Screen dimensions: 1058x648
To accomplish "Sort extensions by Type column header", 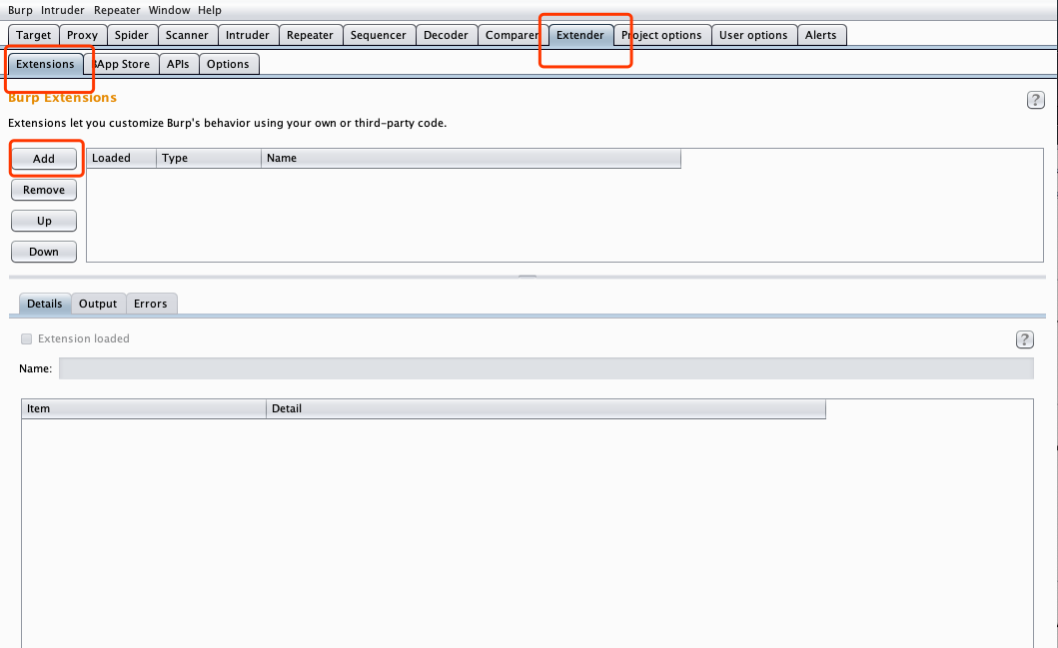I will pos(209,158).
